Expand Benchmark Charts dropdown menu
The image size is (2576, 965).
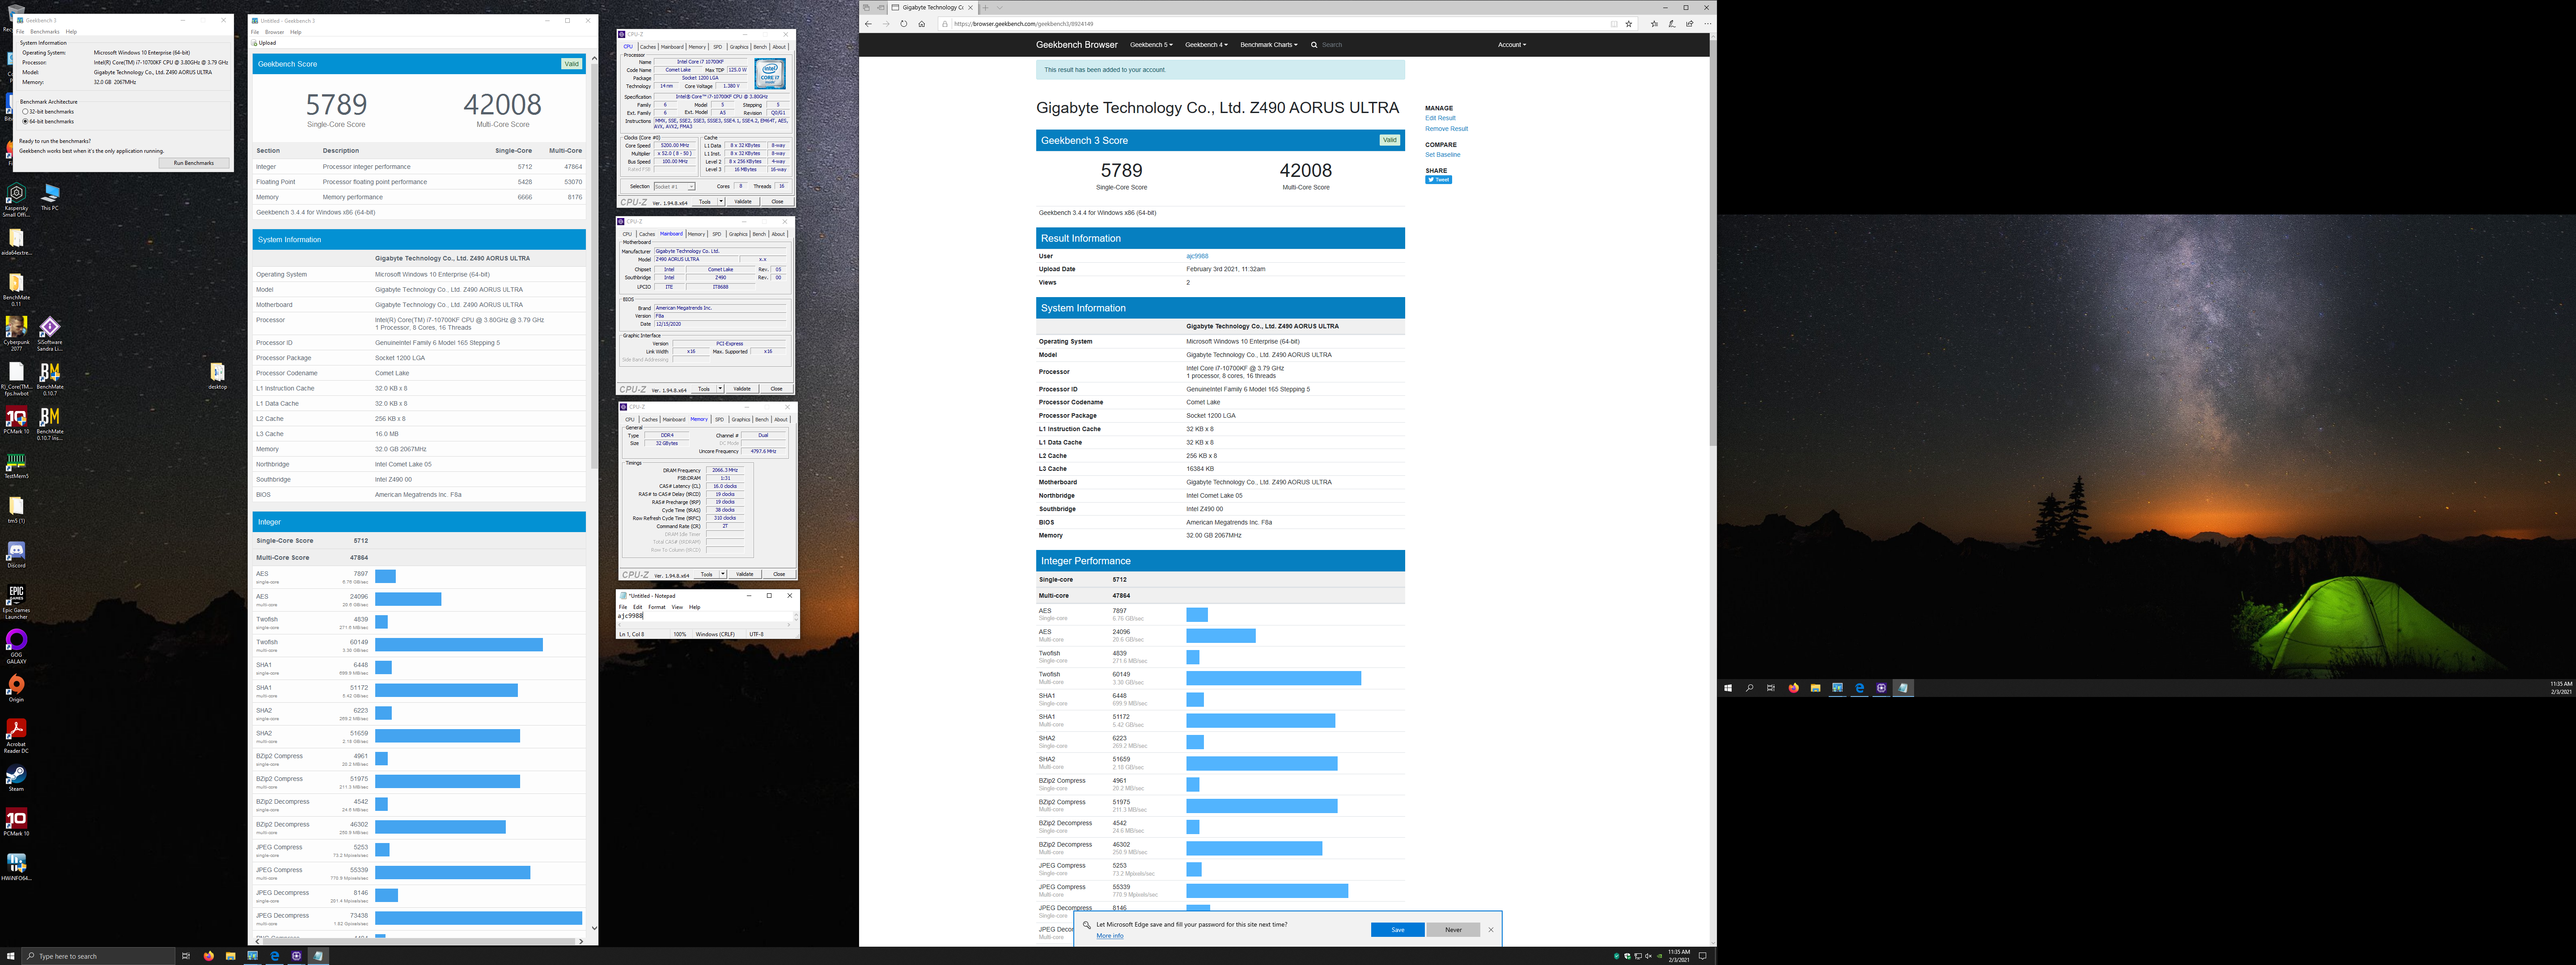(x=1269, y=45)
